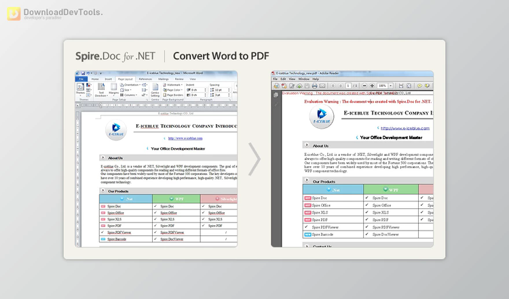Open attachments paperclip panel in Adobe Reader sidebar
The height and width of the screenshot is (299, 509).
[x=276, y=104]
